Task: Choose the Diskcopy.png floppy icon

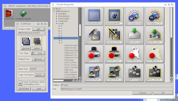Action: (94, 35)
